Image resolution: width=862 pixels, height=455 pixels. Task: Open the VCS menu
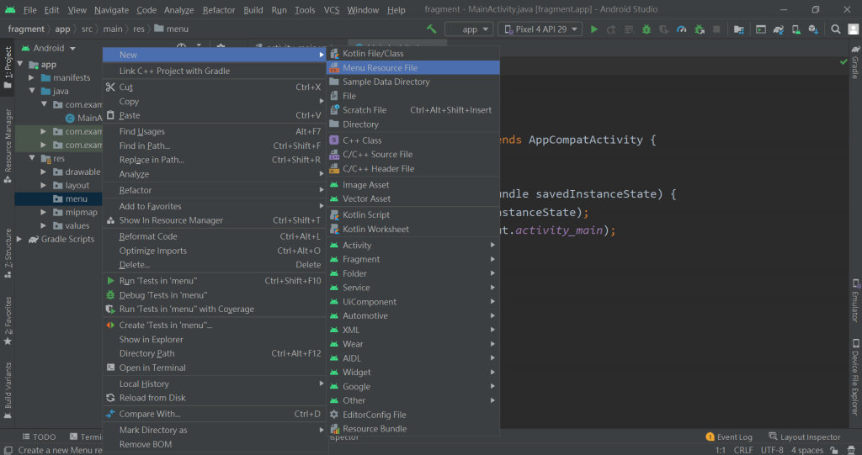tap(332, 10)
